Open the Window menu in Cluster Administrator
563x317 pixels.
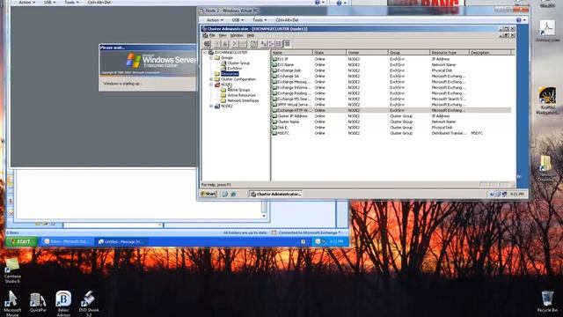tap(237, 35)
